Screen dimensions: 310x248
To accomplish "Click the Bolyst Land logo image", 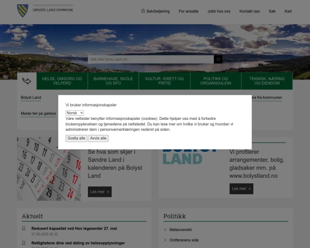I will click(x=190, y=157).
